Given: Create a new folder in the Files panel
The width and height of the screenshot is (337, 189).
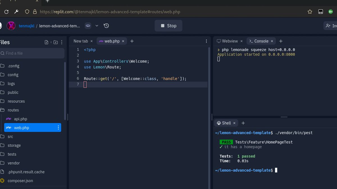Looking at the screenshot, I should click(55, 42).
